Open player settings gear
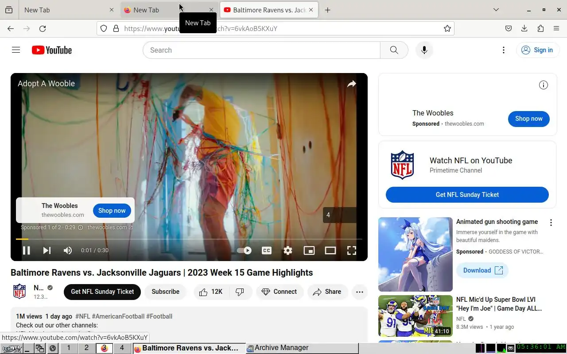567x354 pixels. pyautogui.click(x=288, y=250)
